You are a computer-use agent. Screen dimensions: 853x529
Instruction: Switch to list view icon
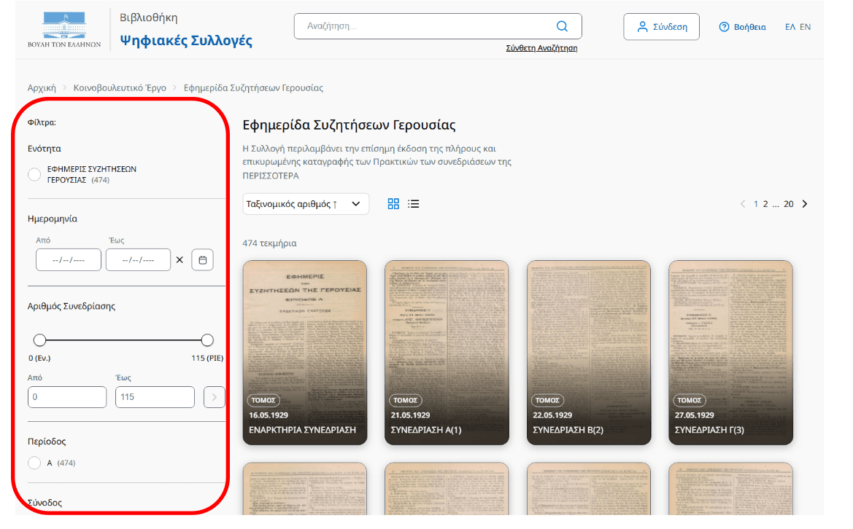pyautogui.click(x=414, y=204)
